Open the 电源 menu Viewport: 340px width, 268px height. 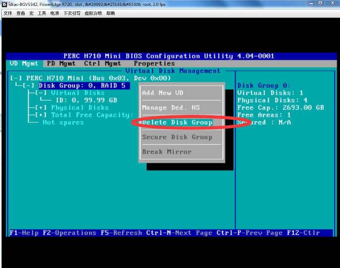point(55,13)
